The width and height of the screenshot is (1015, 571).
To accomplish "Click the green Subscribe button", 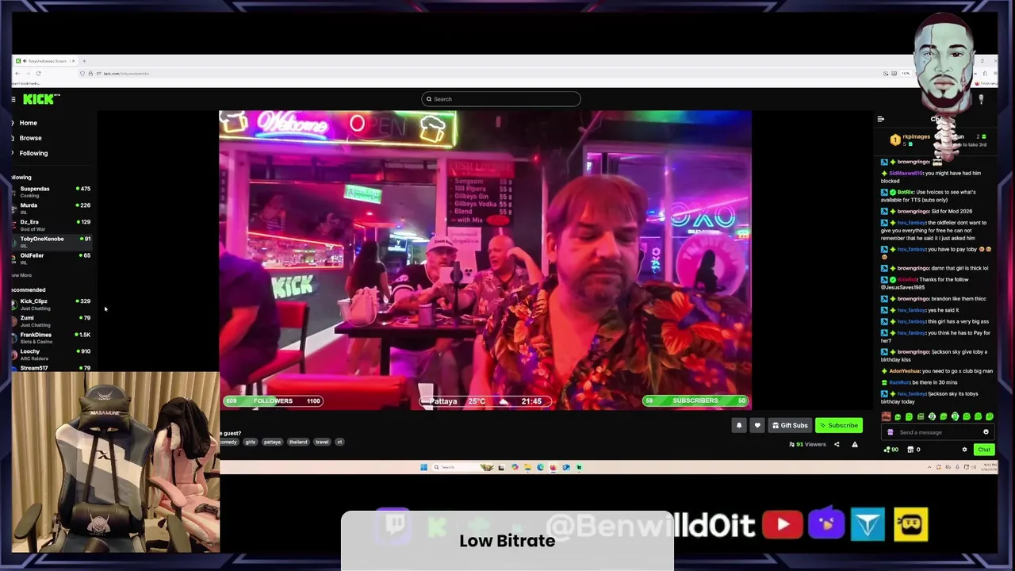I will coord(839,425).
